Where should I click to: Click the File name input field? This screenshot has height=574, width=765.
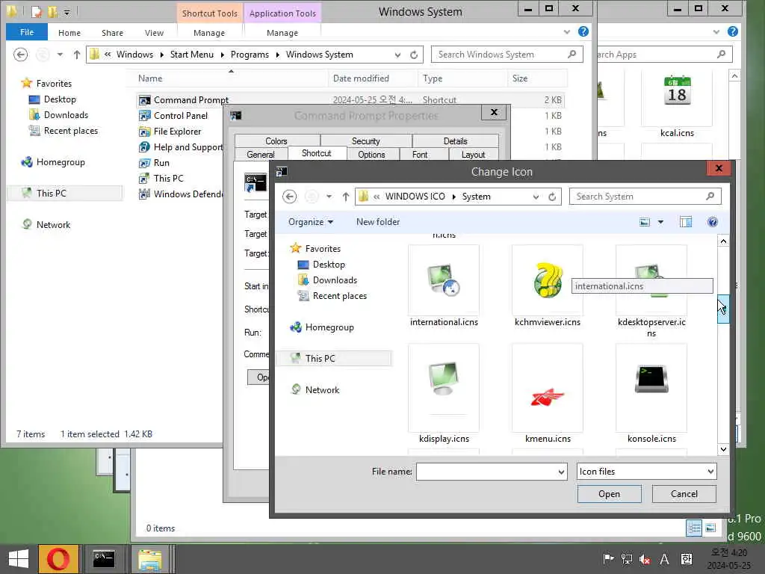486,472
